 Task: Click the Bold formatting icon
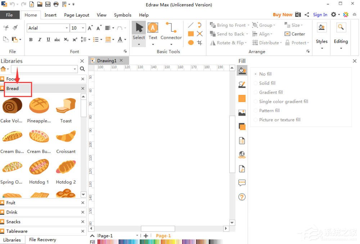[31, 40]
